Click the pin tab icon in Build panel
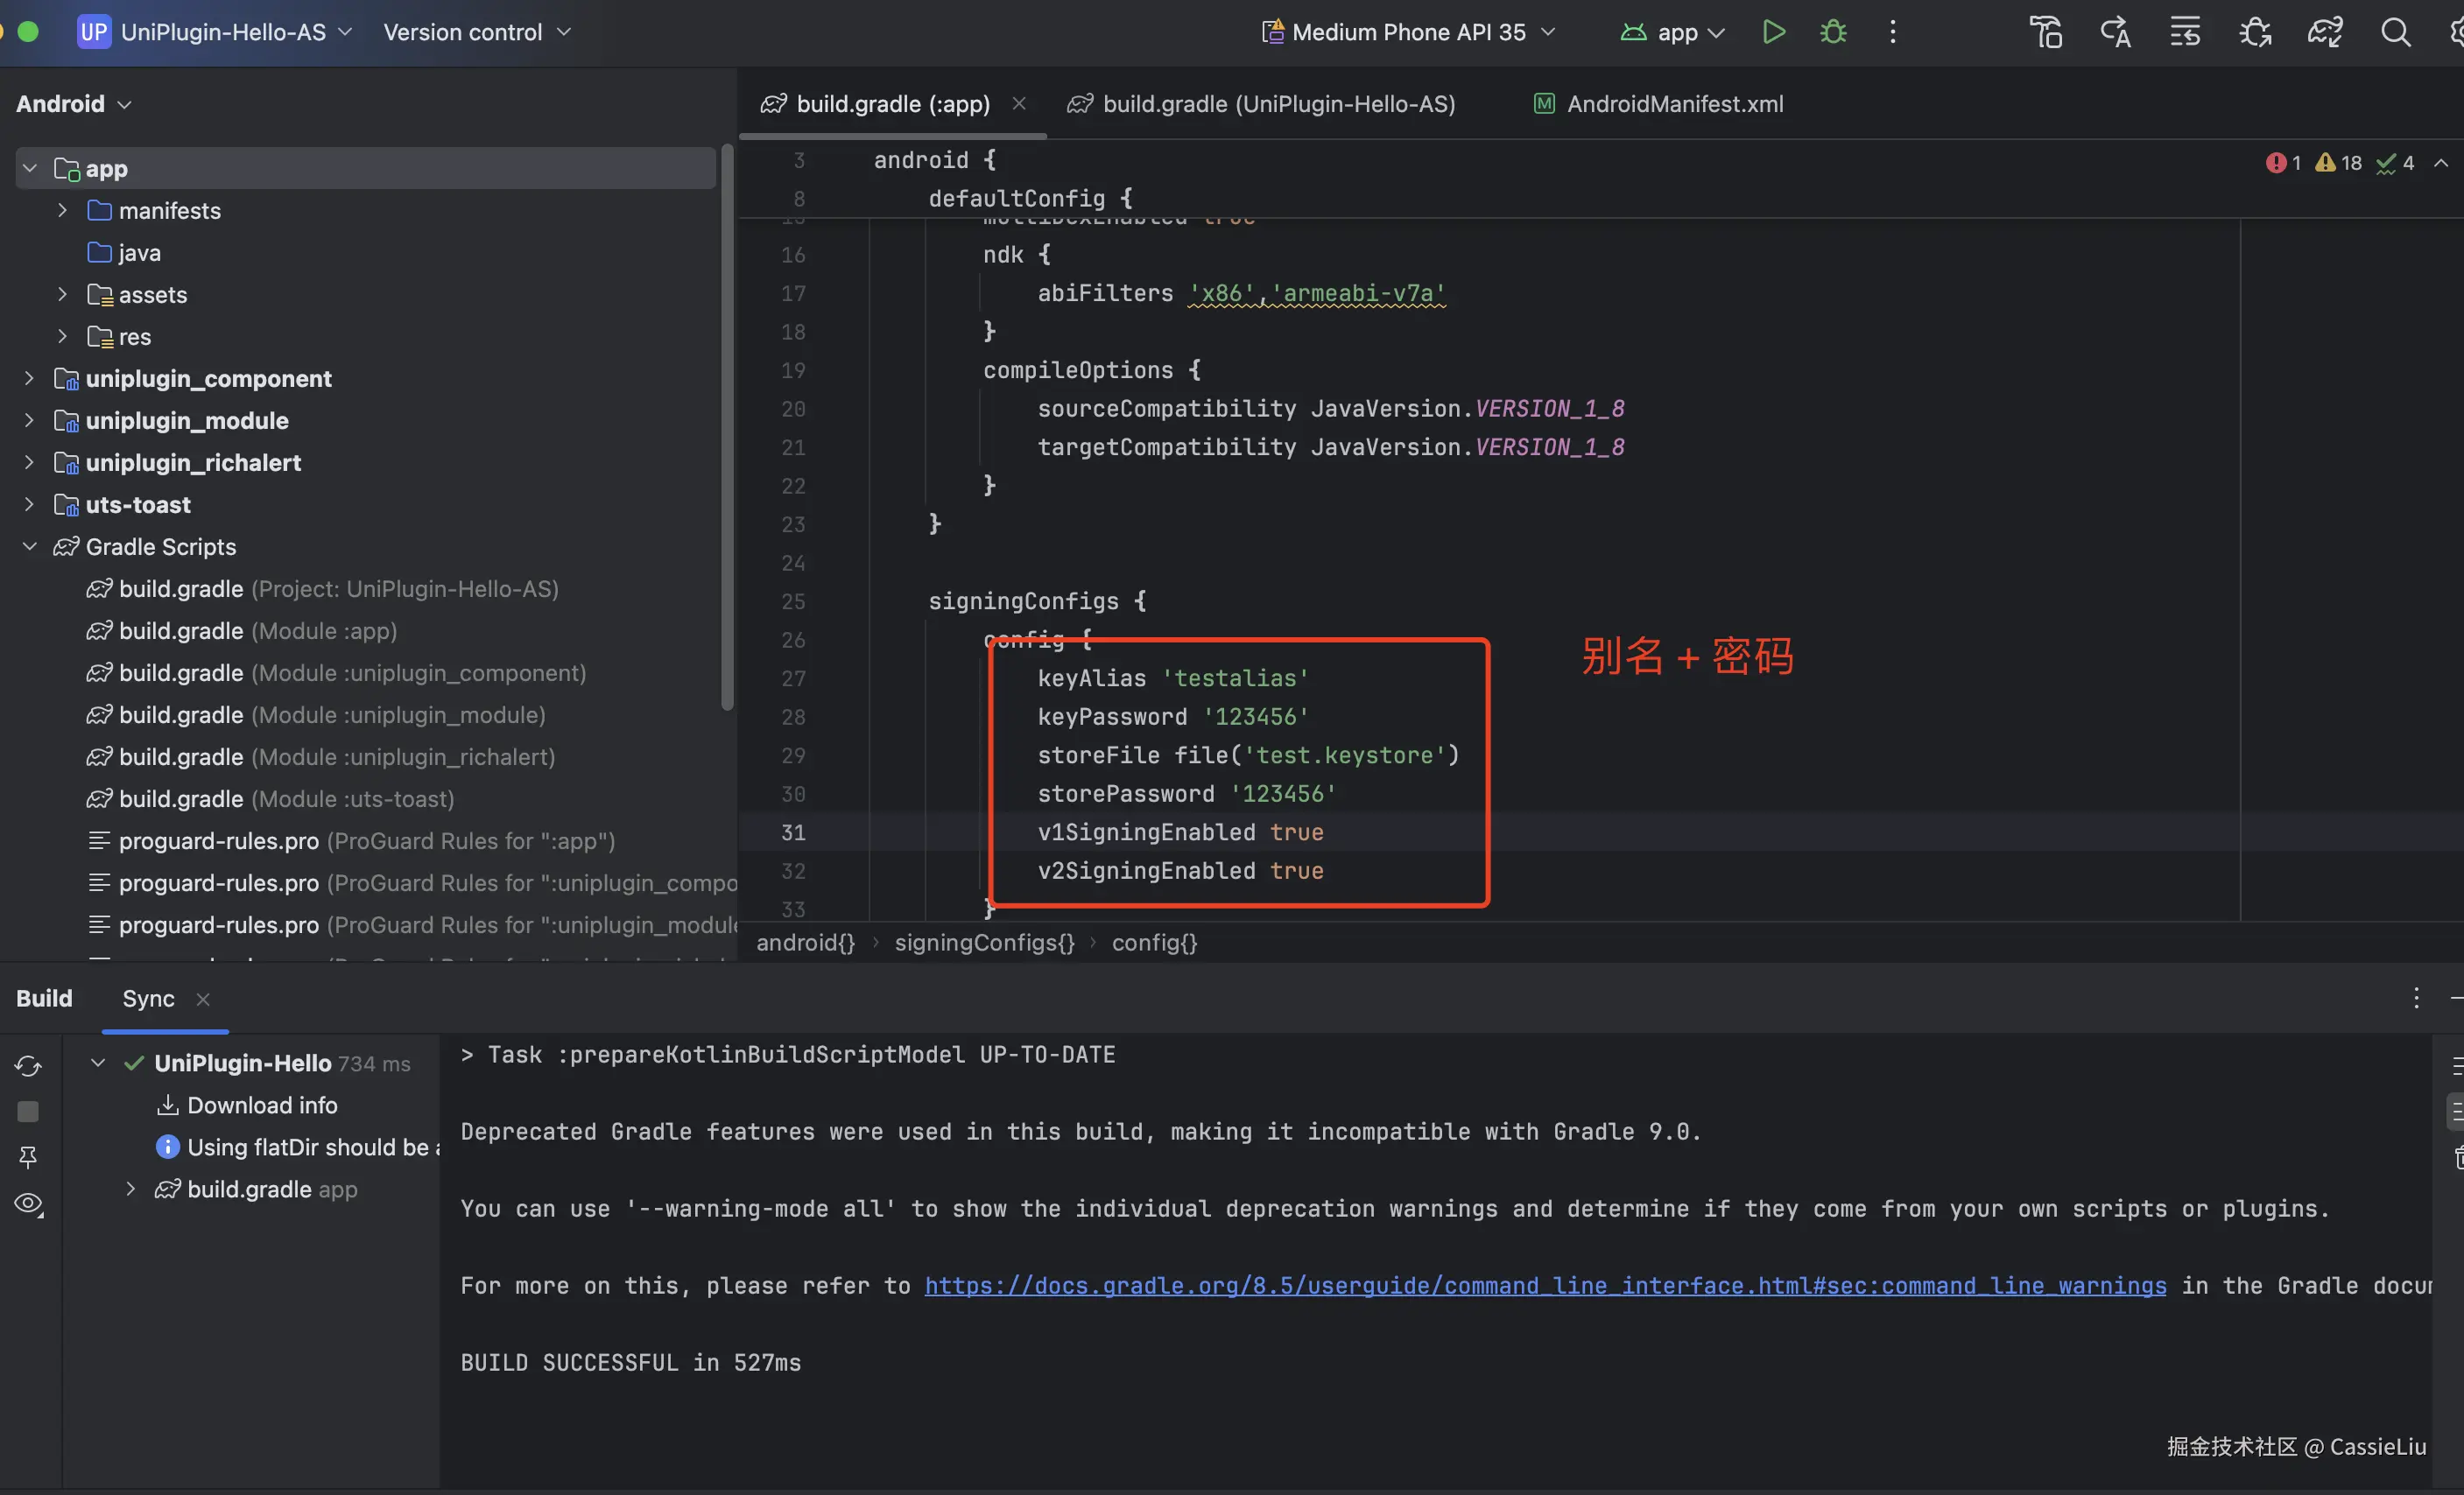 (28, 1157)
